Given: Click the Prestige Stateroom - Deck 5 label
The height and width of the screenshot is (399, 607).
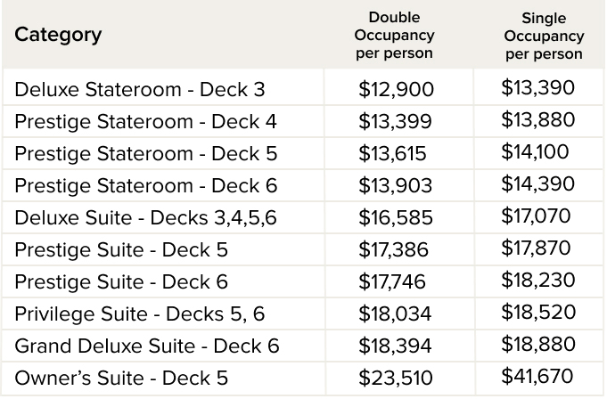Looking at the screenshot, I should [146, 153].
